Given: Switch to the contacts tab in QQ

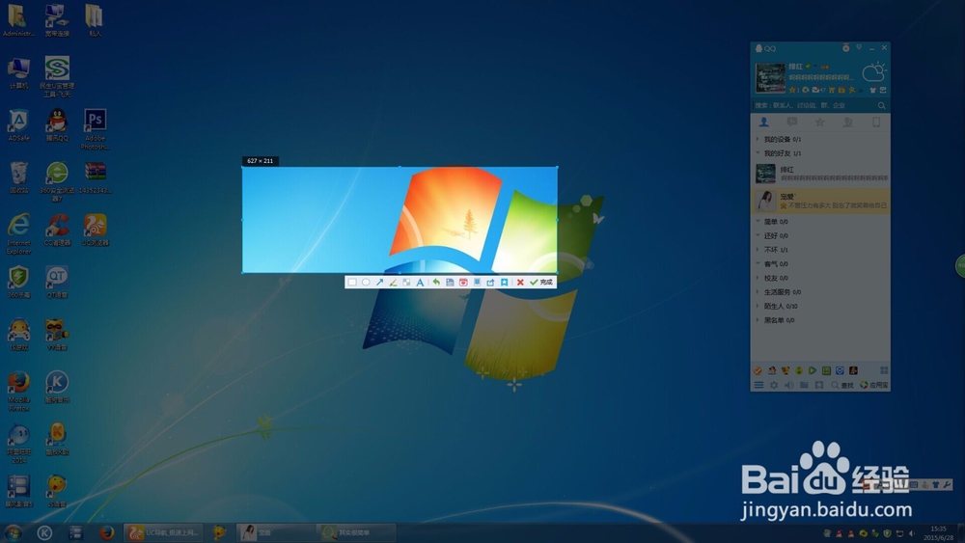Looking at the screenshot, I should click(763, 122).
